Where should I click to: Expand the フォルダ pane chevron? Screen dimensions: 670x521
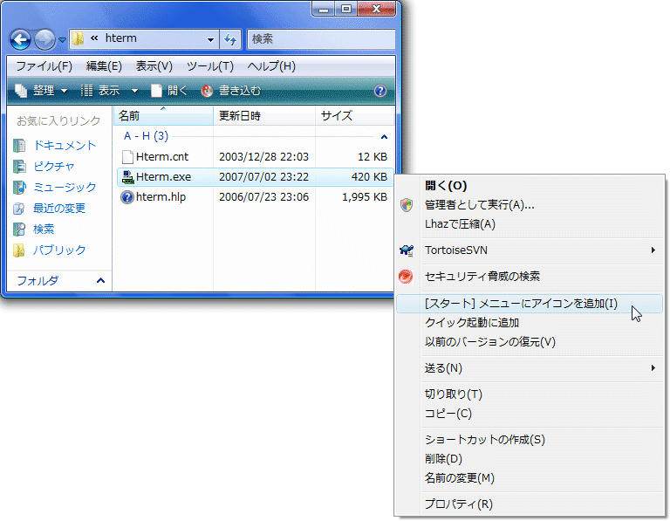tap(101, 280)
